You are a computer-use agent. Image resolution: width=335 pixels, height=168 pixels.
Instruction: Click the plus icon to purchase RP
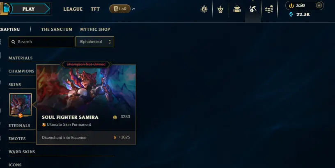319,5
